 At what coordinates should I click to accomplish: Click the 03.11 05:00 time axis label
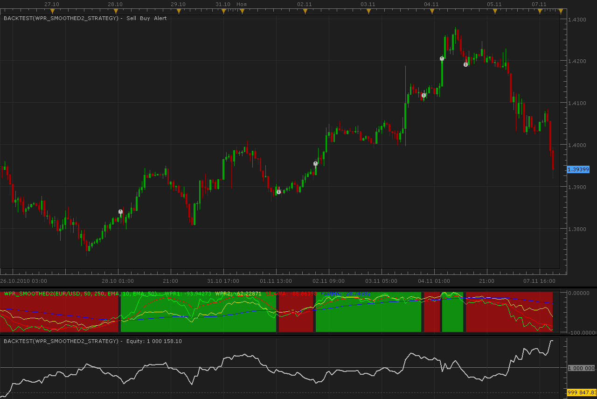382,281
